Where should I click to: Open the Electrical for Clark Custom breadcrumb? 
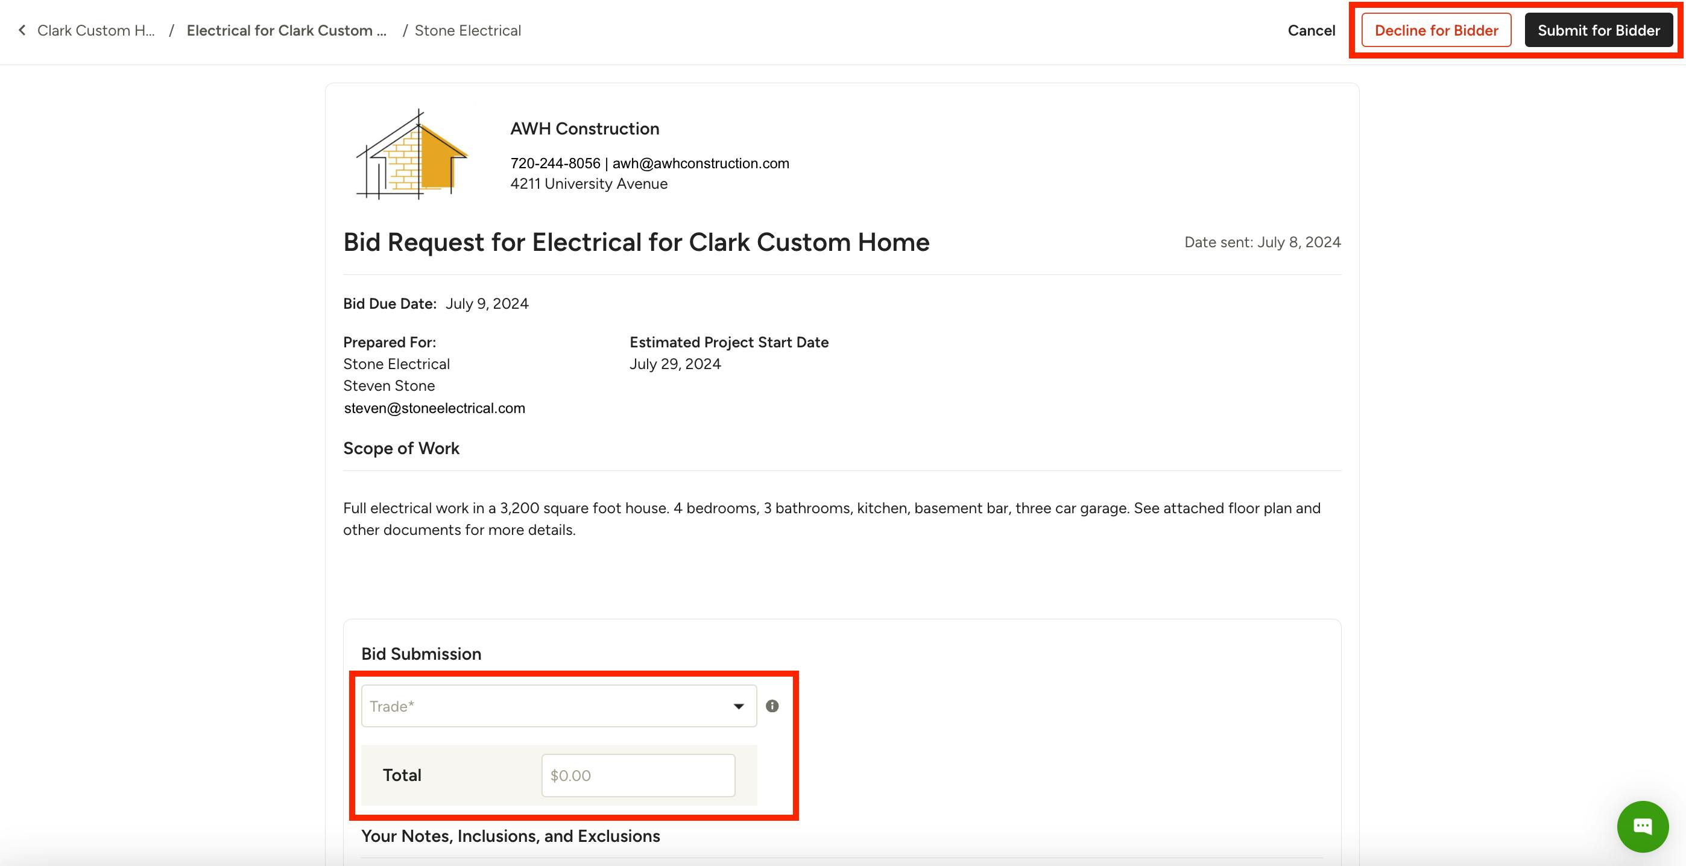tap(286, 30)
